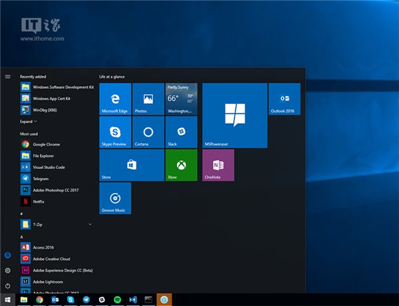
Task: Open the OneNote tile
Action: (x=218, y=165)
